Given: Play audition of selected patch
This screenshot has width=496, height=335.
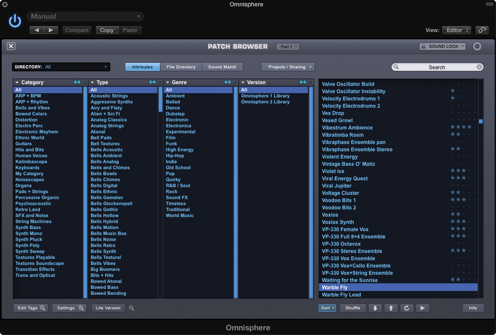Looking at the screenshot, I should pyautogui.click(x=423, y=308).
